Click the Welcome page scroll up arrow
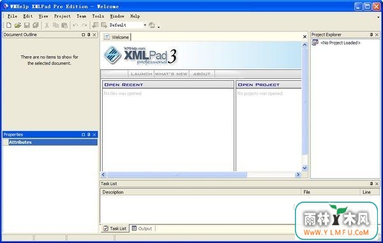Image resolution: width=383 pixels, height=243 pixels. tap(304, 45)
